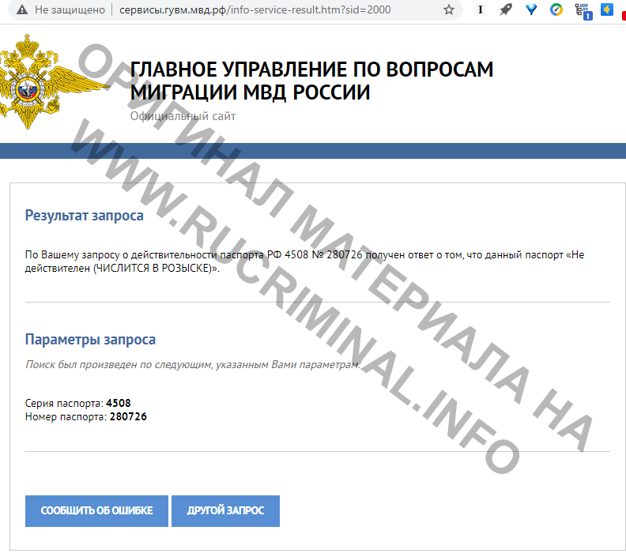Click the passport number value 280726
626x553 pixels.
pos(128,416)
